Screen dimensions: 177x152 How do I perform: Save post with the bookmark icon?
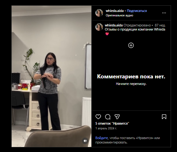pyautogui.click(x=164, y=117)
